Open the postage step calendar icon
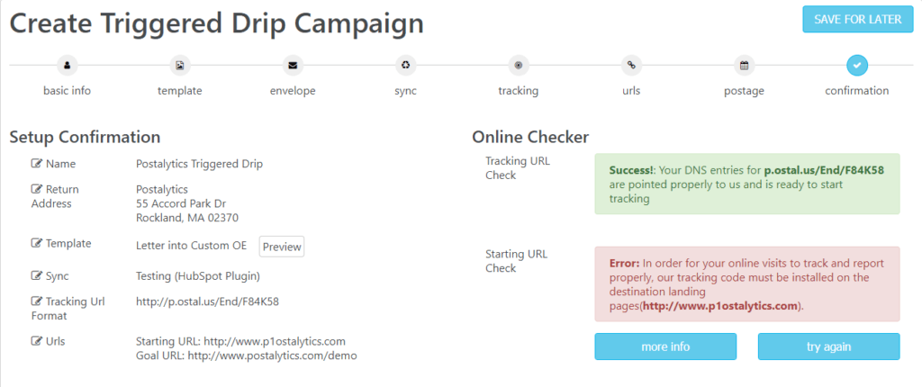This screenshot has height=387, width=922. click(745, 66)
